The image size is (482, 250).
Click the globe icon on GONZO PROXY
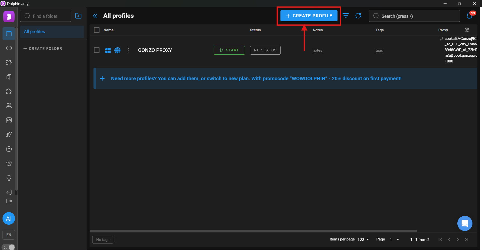[x=117, y=50]
